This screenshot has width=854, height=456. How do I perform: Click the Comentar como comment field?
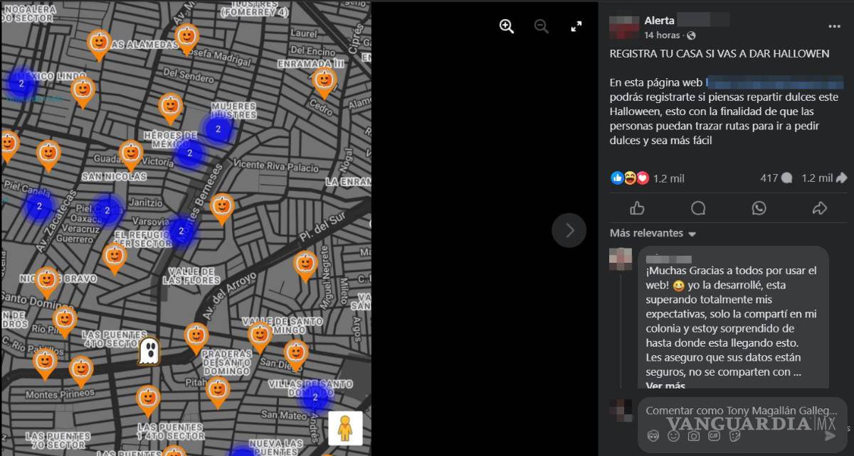click(740, 411)
